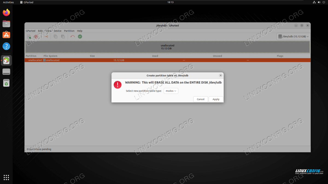Click the Partition column header
The image size is (328, 184).
[31, 56]
